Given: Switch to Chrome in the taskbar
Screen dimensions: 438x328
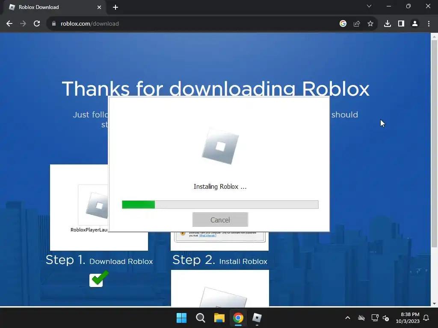Looking at the screenshot, I should (238, 318).
